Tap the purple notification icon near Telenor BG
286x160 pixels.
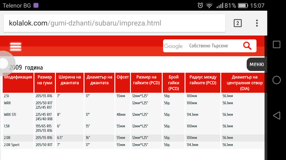(x=36, y=5)
